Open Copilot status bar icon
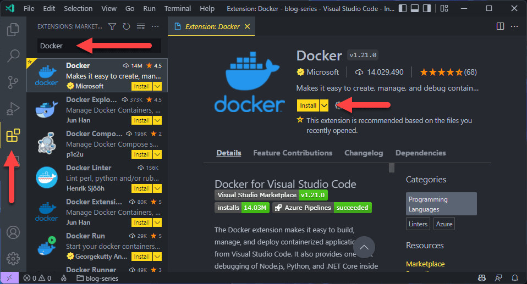The height and width of the screenshot is (284, 527). click(482, 278)
